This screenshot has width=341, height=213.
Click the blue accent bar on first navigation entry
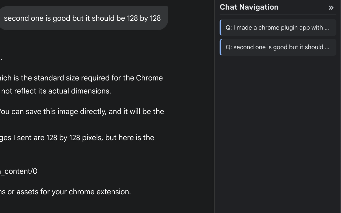click(x=221, y=27)
